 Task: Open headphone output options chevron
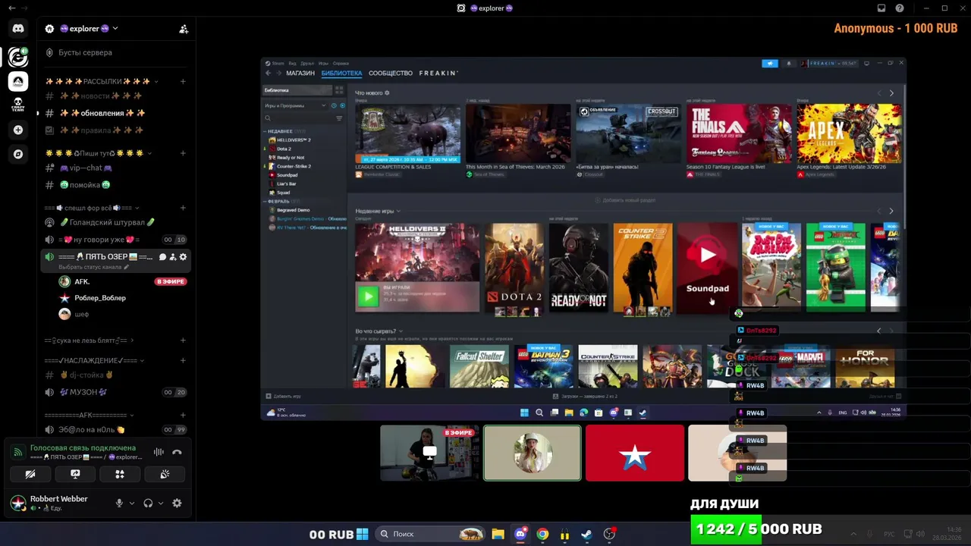(x=161, y=503)
